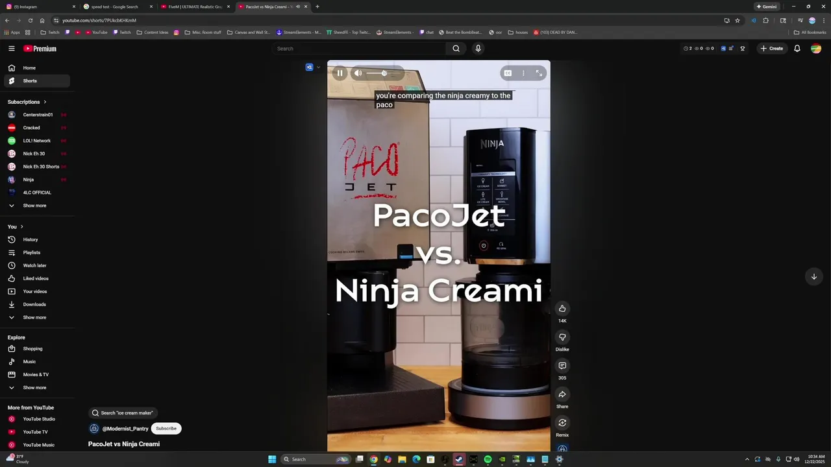Open the YouTube guide hamburger menu

[11, 49]
